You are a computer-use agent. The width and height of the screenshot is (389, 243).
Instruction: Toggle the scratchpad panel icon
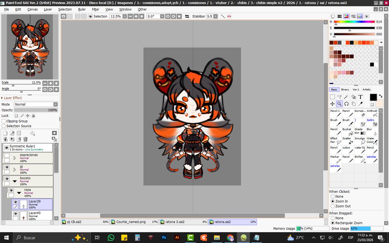(367, 16)
